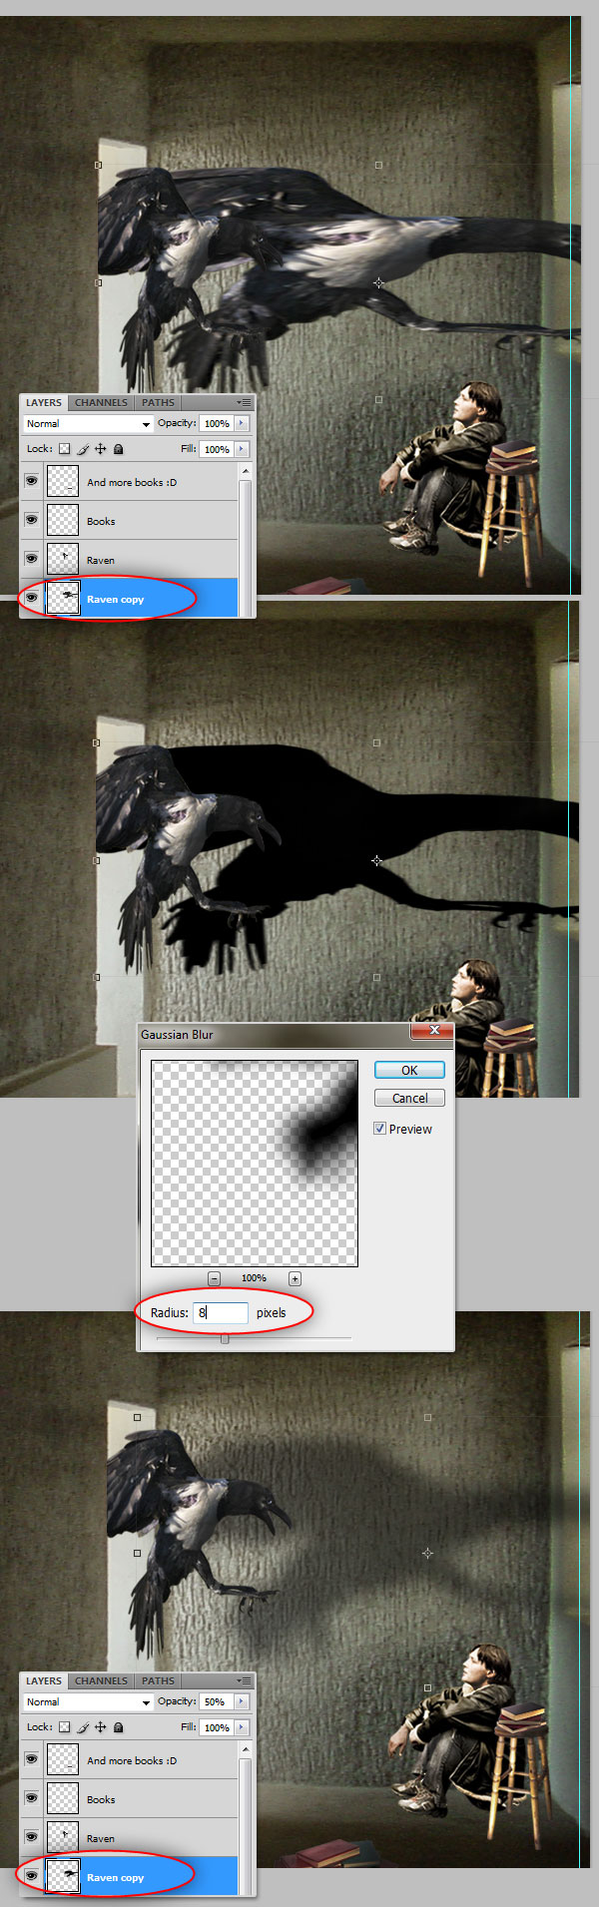The height and width of the screenshot is (1907, 599).
Task: Switch to Paths tab in 50% opacity panel
Action: coord(158,1681)
